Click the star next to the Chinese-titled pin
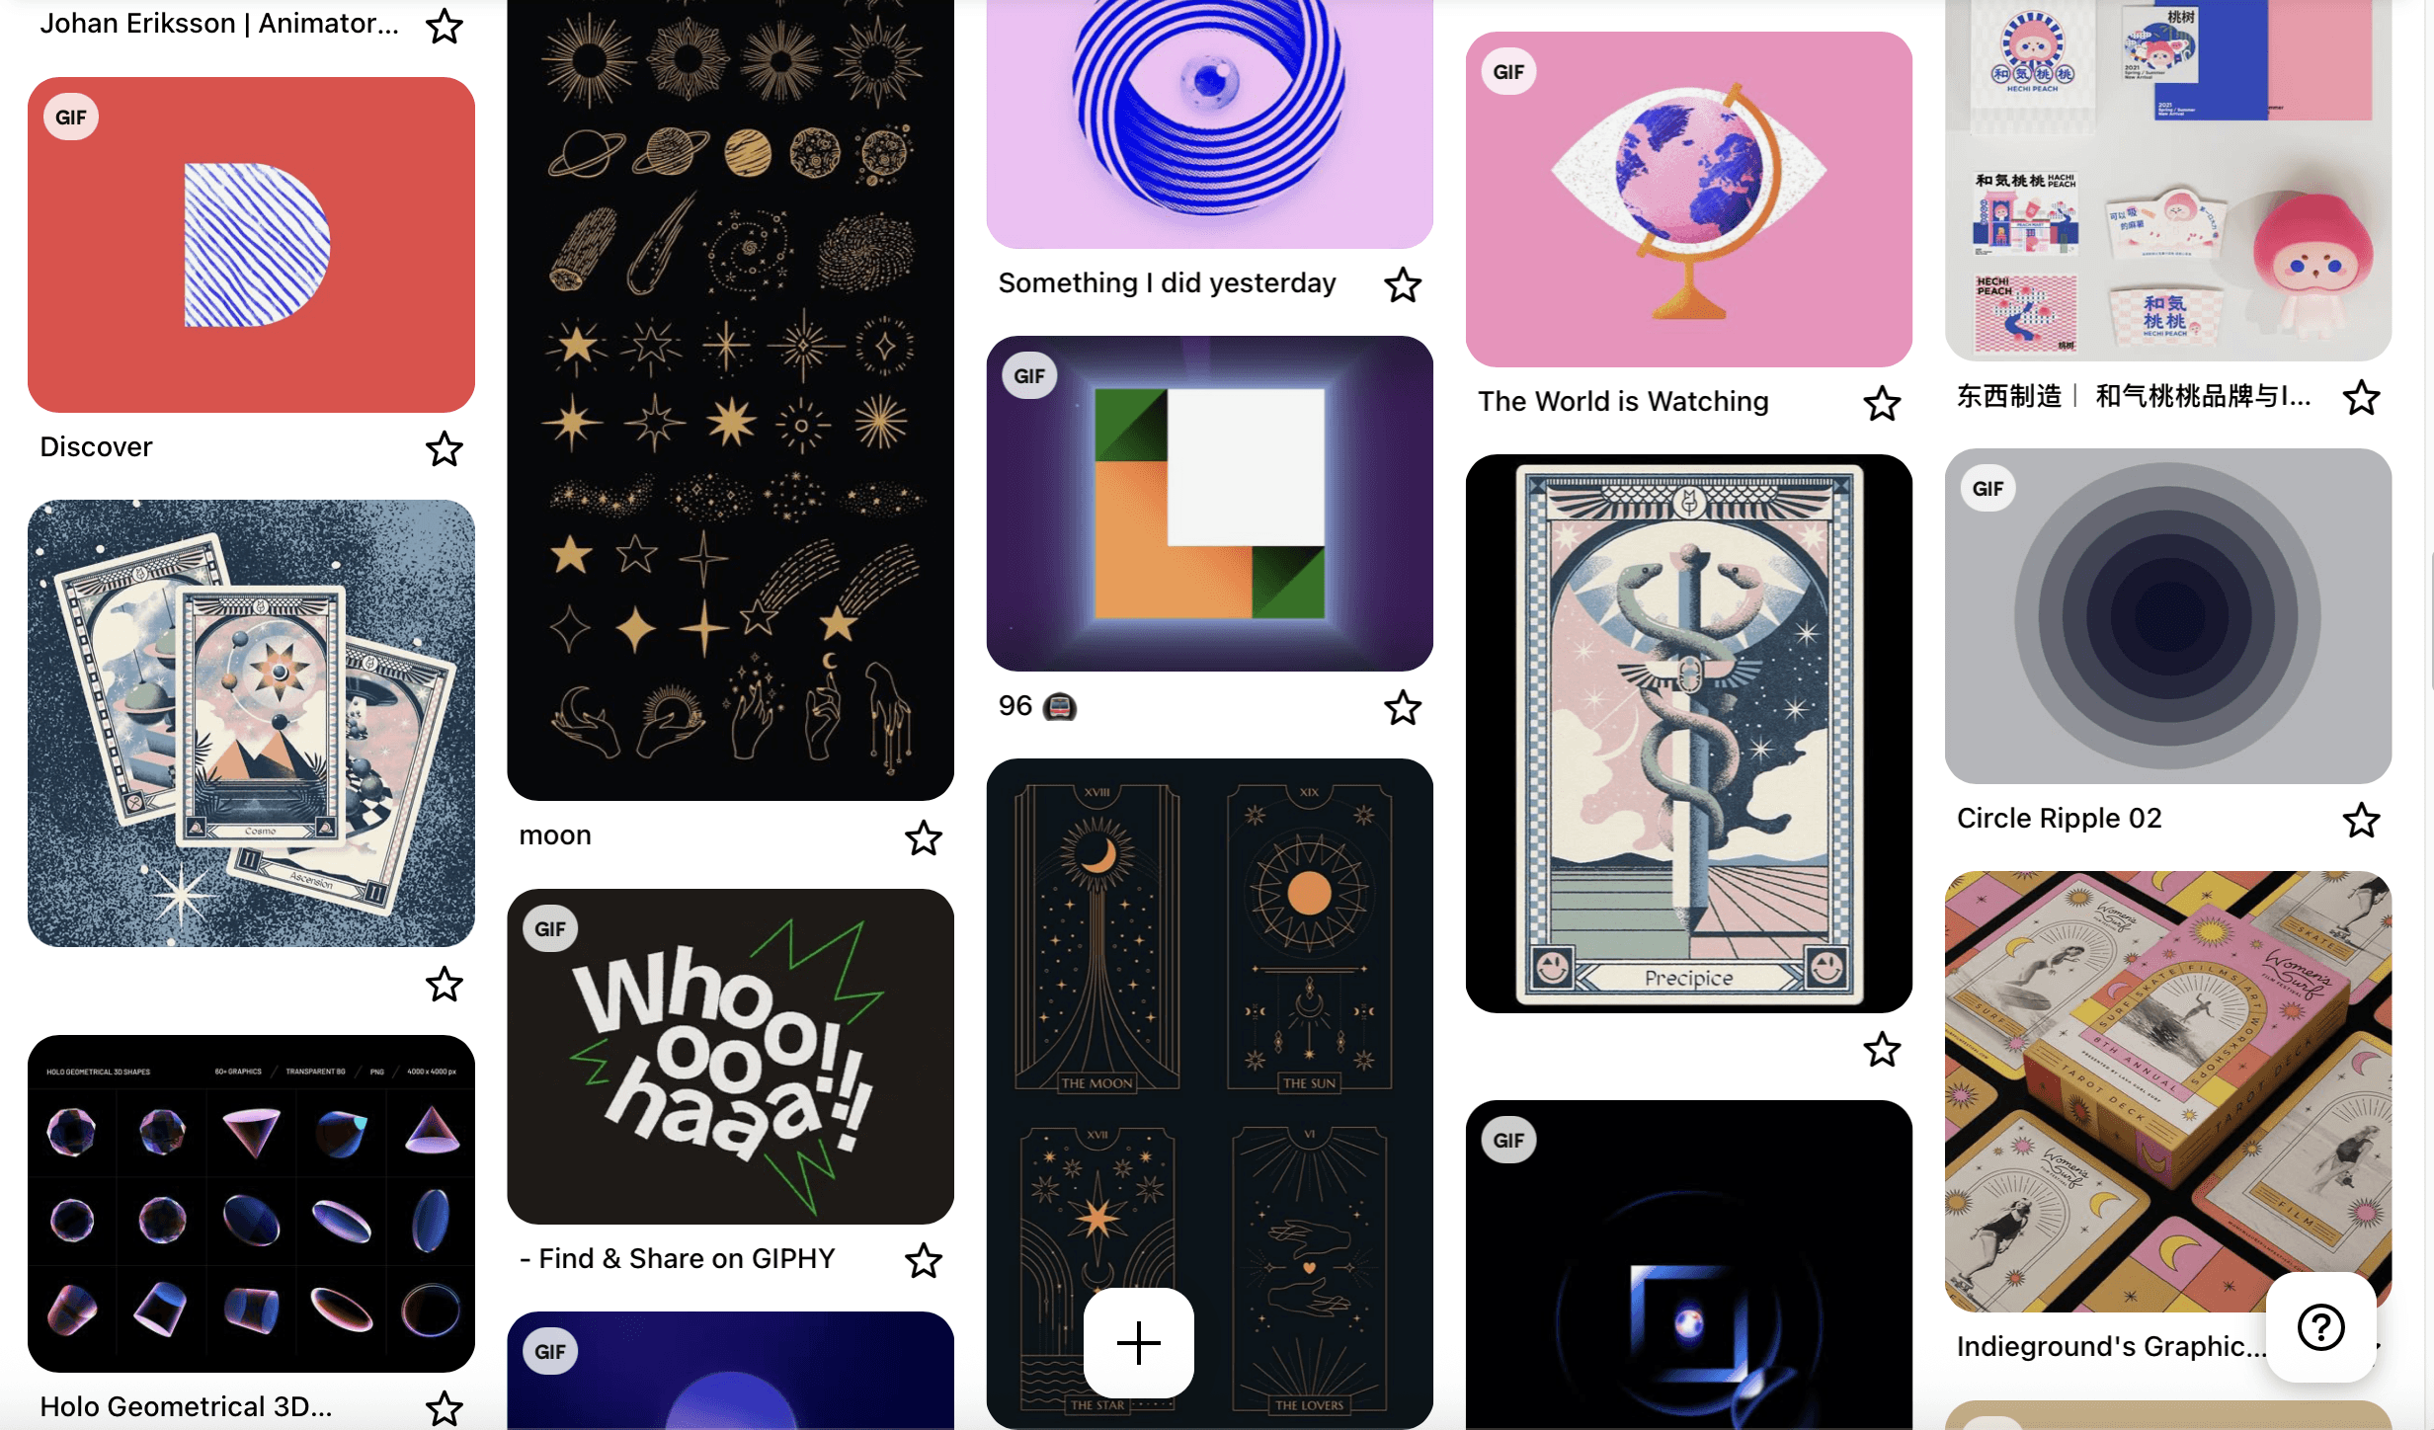The height and width of the screenshot is (1430, 2434). [2361, 397]
